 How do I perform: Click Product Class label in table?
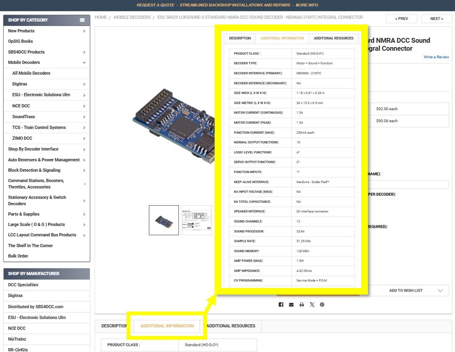tap(123, 345)
